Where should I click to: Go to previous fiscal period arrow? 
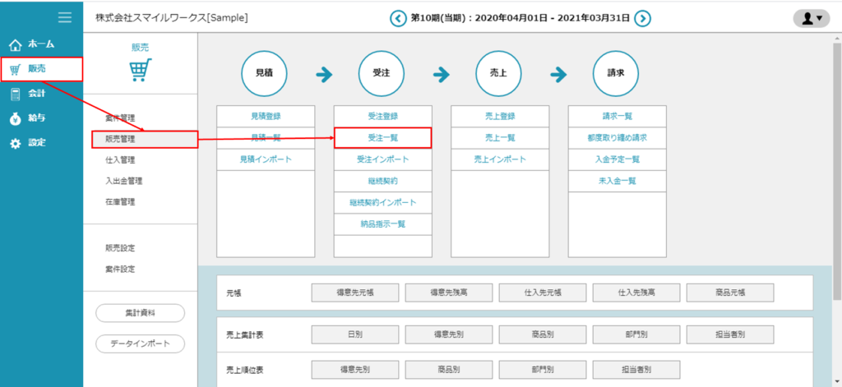pyautogui.click(x=398, y=17)
